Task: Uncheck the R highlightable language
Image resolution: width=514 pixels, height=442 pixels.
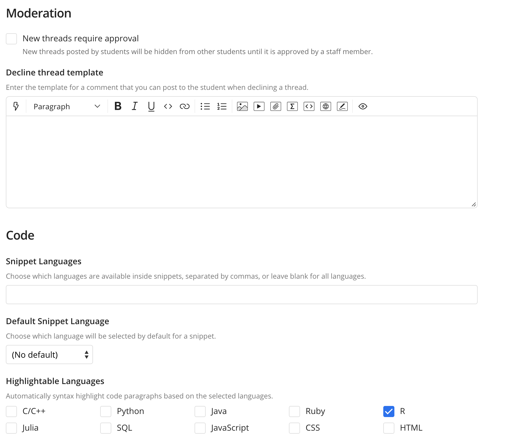Action: coord(389,411)
